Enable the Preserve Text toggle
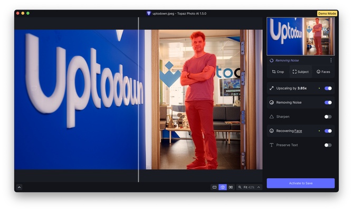353x211 pixels. [328, 145]
